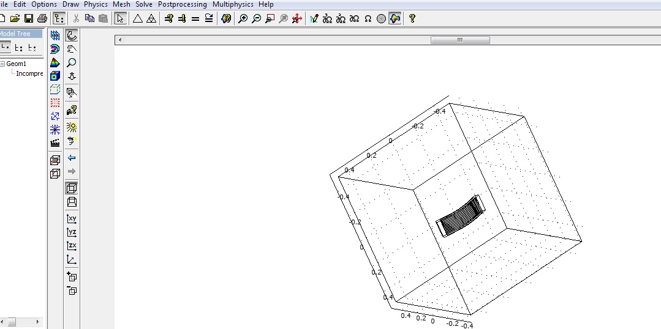
Task: Save the model with the floppy icon
Action: click(29, 18)
